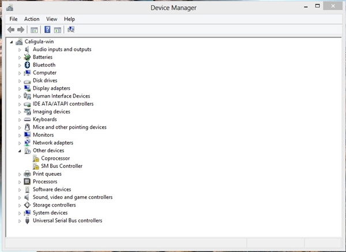Click the Coprocessor warning icon
346x252 pixels.
[36, 159]
